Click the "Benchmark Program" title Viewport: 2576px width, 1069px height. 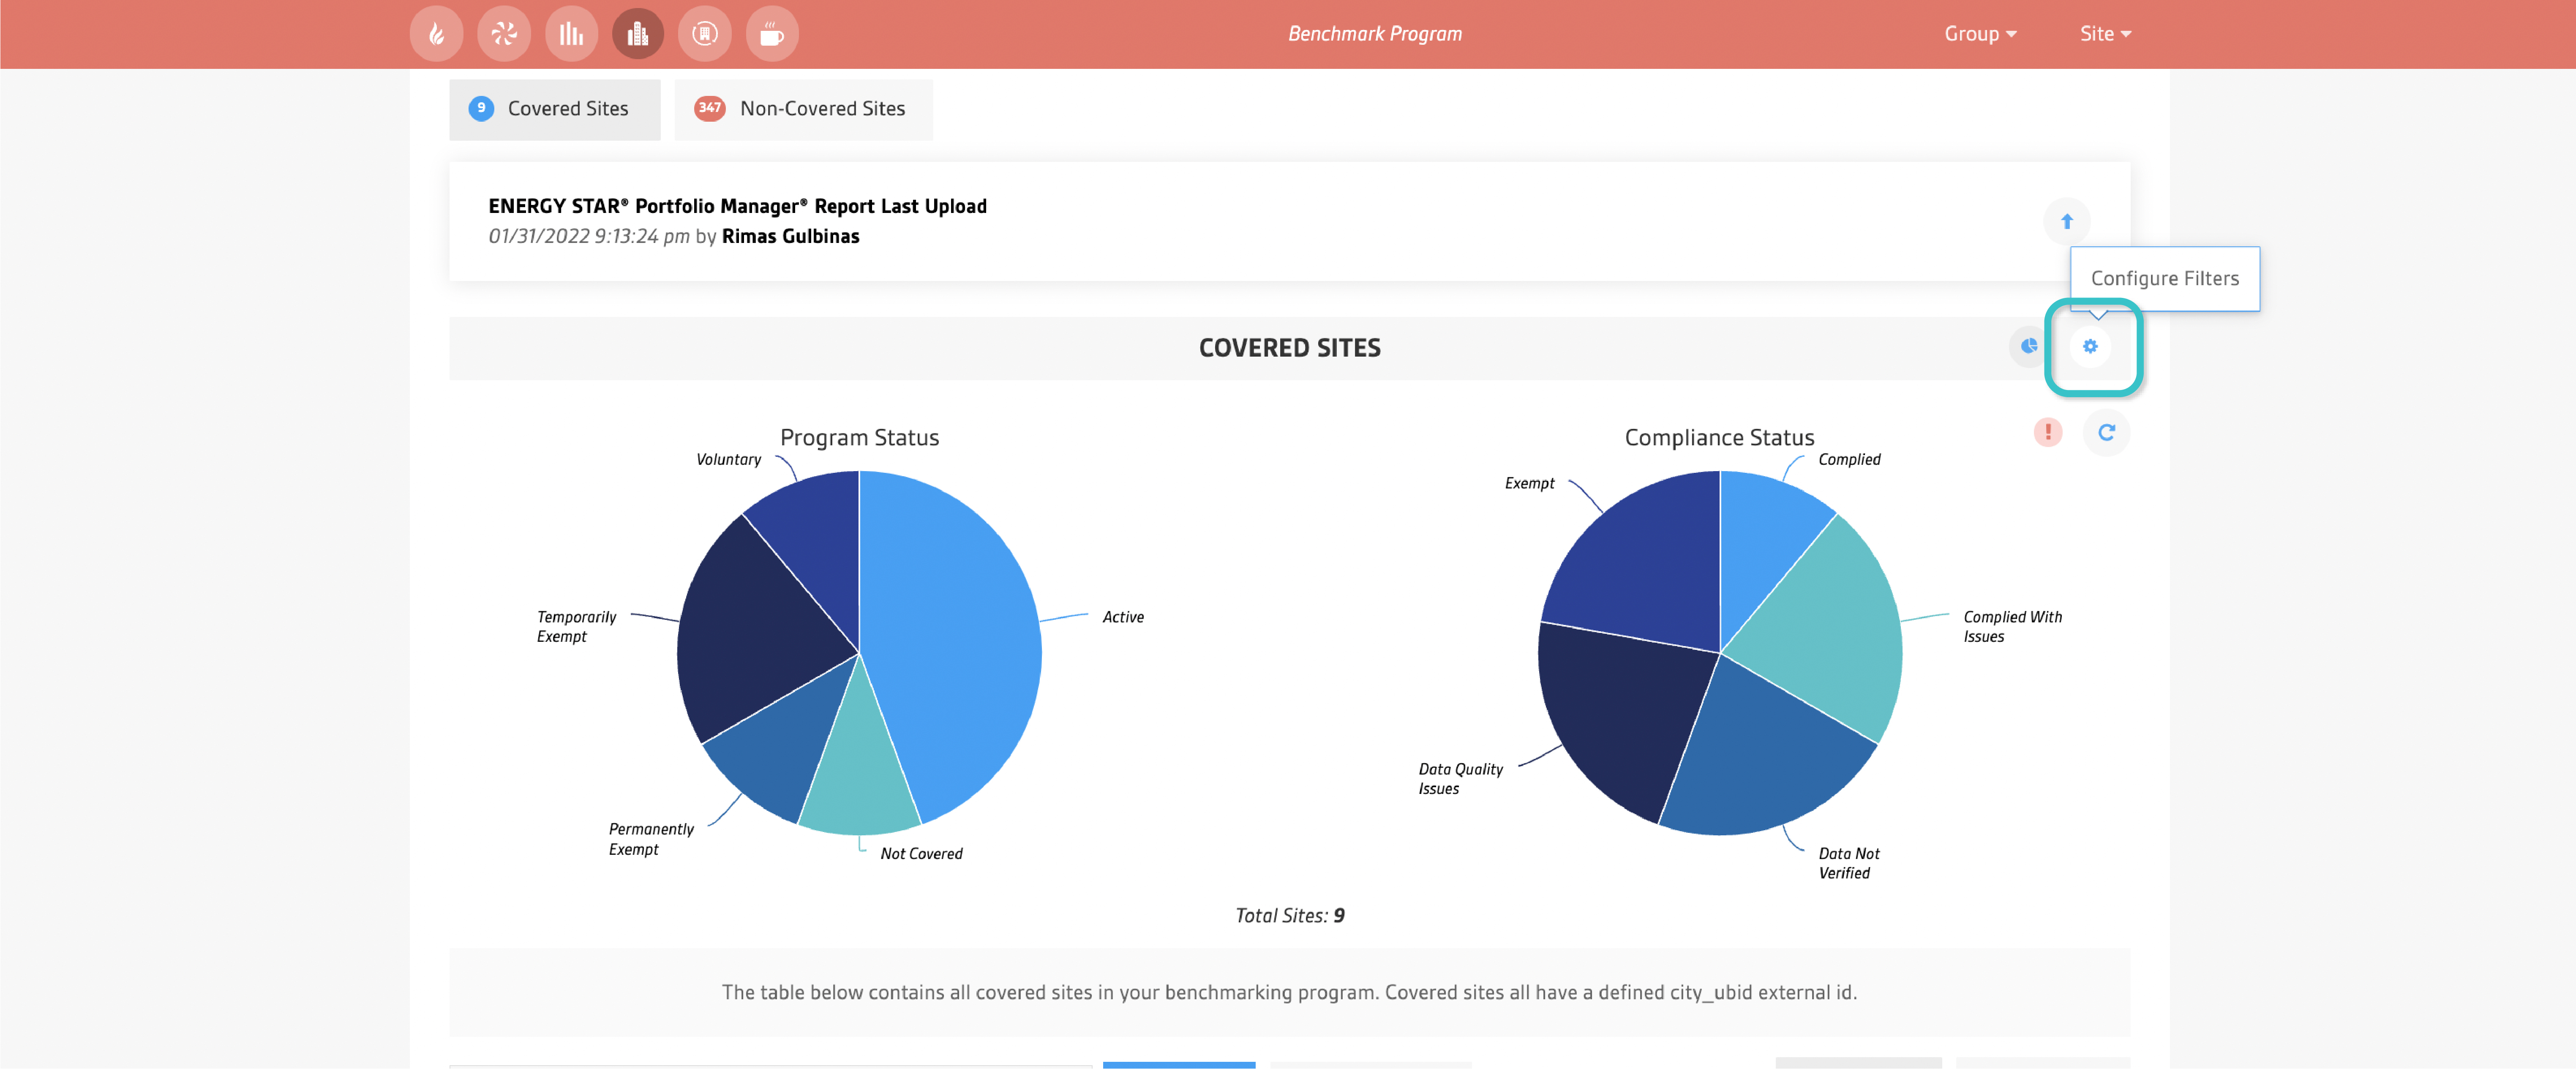coord(1374,34)
